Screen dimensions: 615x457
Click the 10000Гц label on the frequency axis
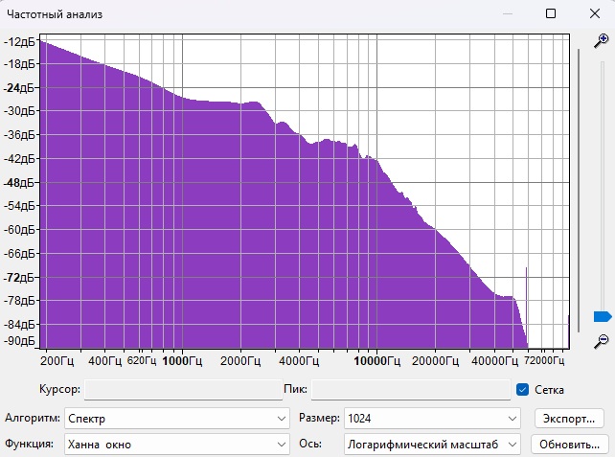tap(376, 361)
